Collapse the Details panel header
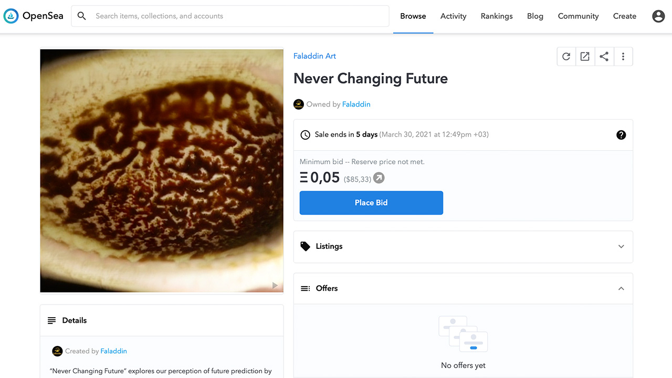 [x=162, y=320]
